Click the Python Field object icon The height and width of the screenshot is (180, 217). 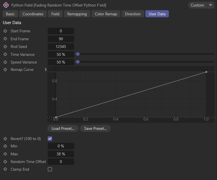click(6, 5)
